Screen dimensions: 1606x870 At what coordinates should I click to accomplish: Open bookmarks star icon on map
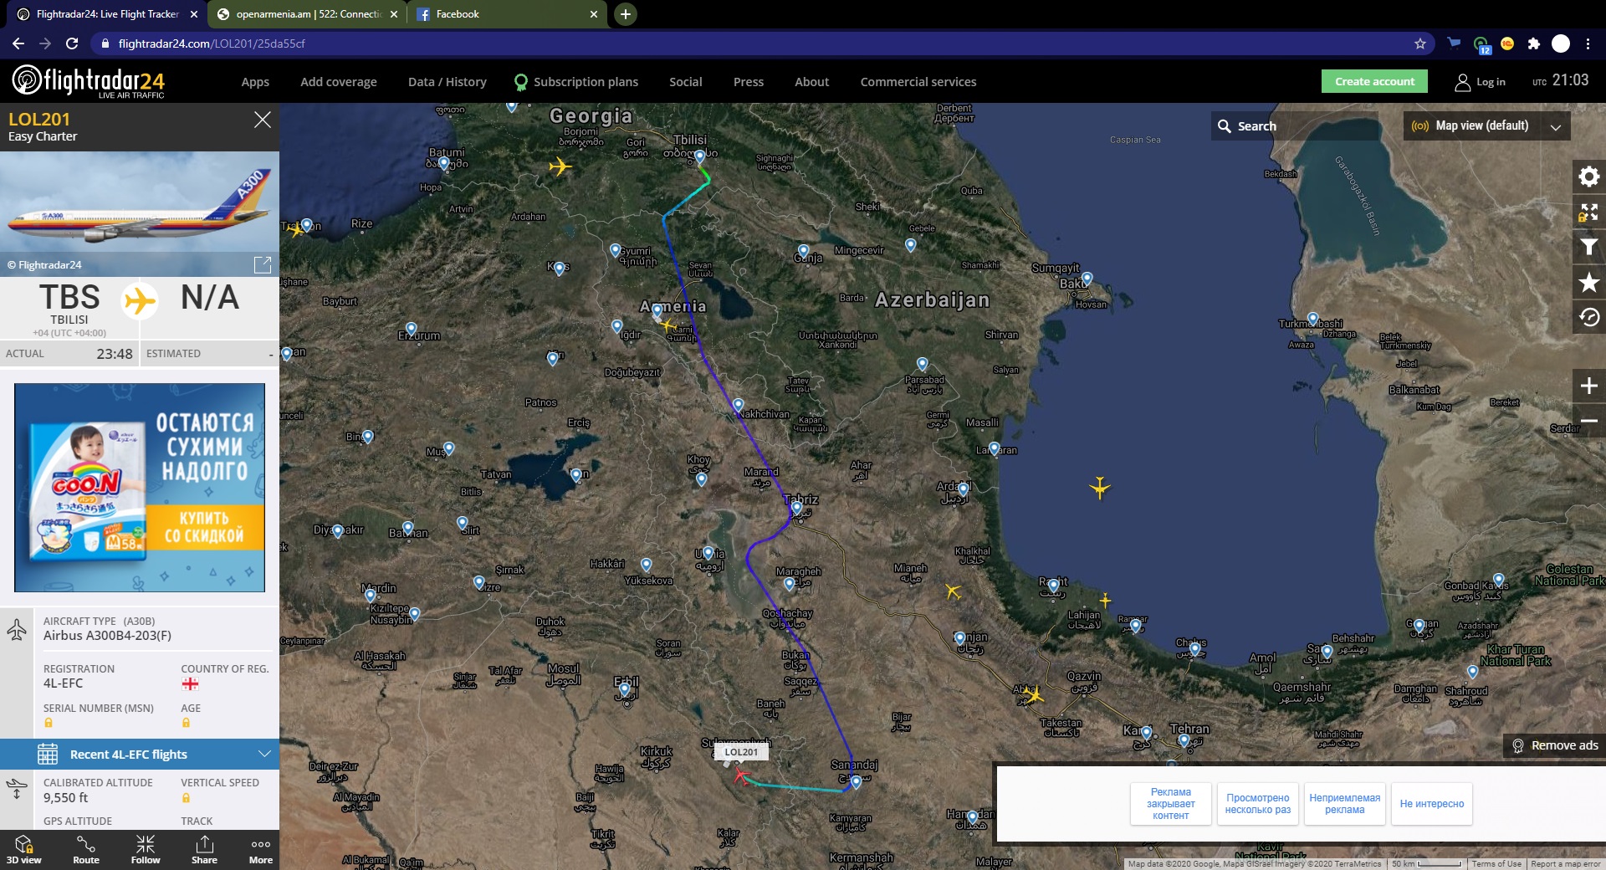pos(1588,283)
